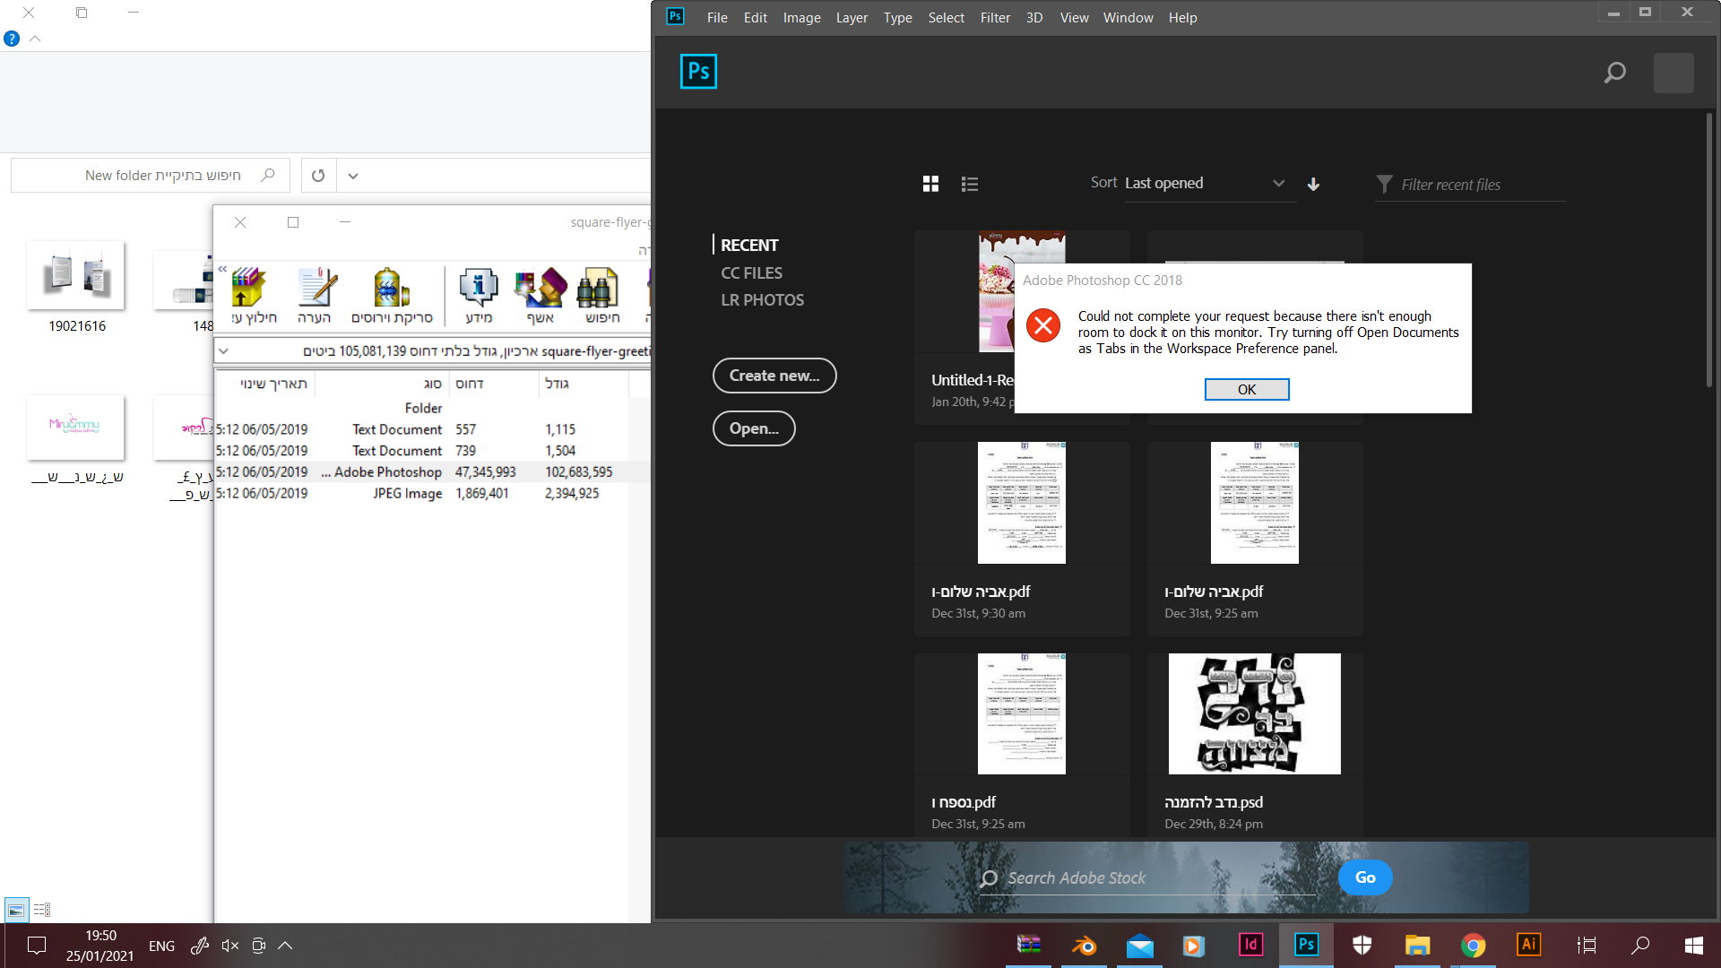Switch recent files to grid view
The width and height of the screenshot is (1721, 968).
[x=930, y=184]
